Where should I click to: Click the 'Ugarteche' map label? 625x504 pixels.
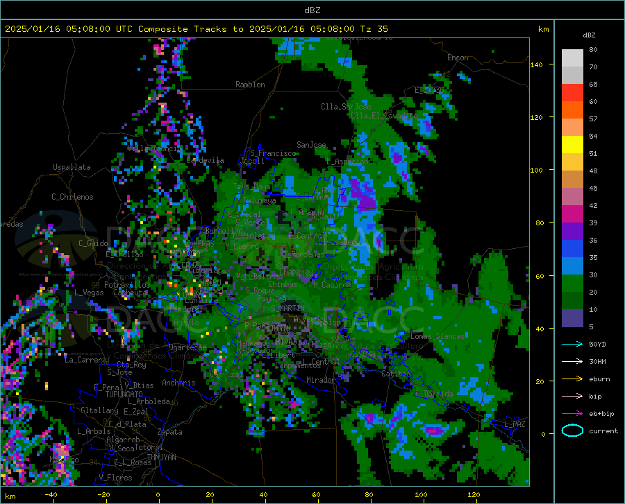[187, 347]
